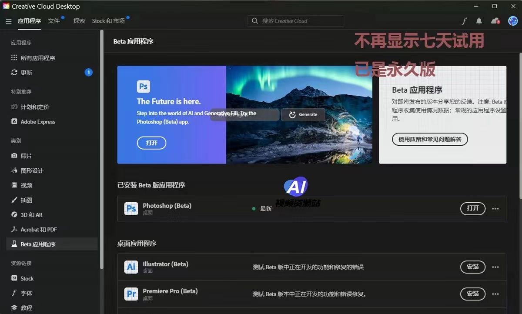Viewport: 522px width, 314px height.
Task: Open the notifications bell icon
Action: point(479,21)
